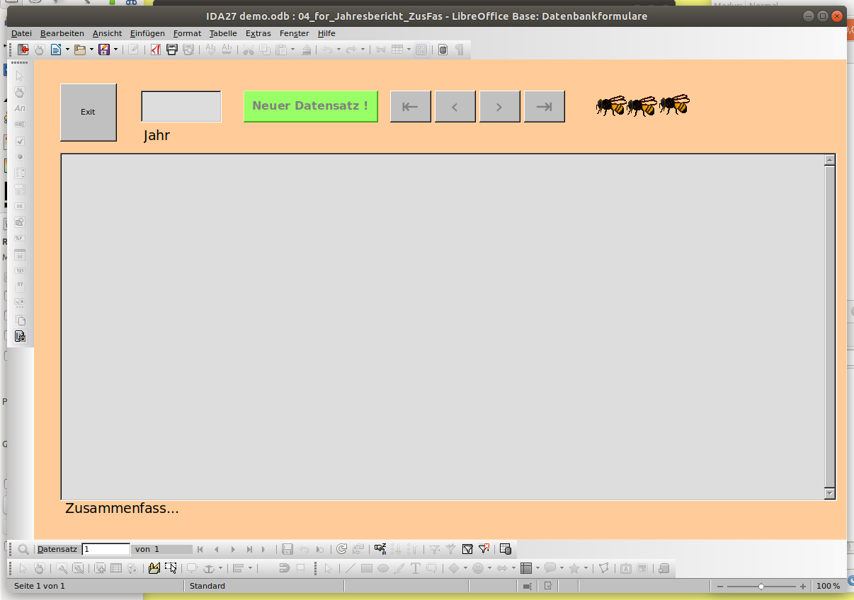Screen dimensions: 854x600
Task: Click the green Neuer Datensatz ! button
Action: 310,106
